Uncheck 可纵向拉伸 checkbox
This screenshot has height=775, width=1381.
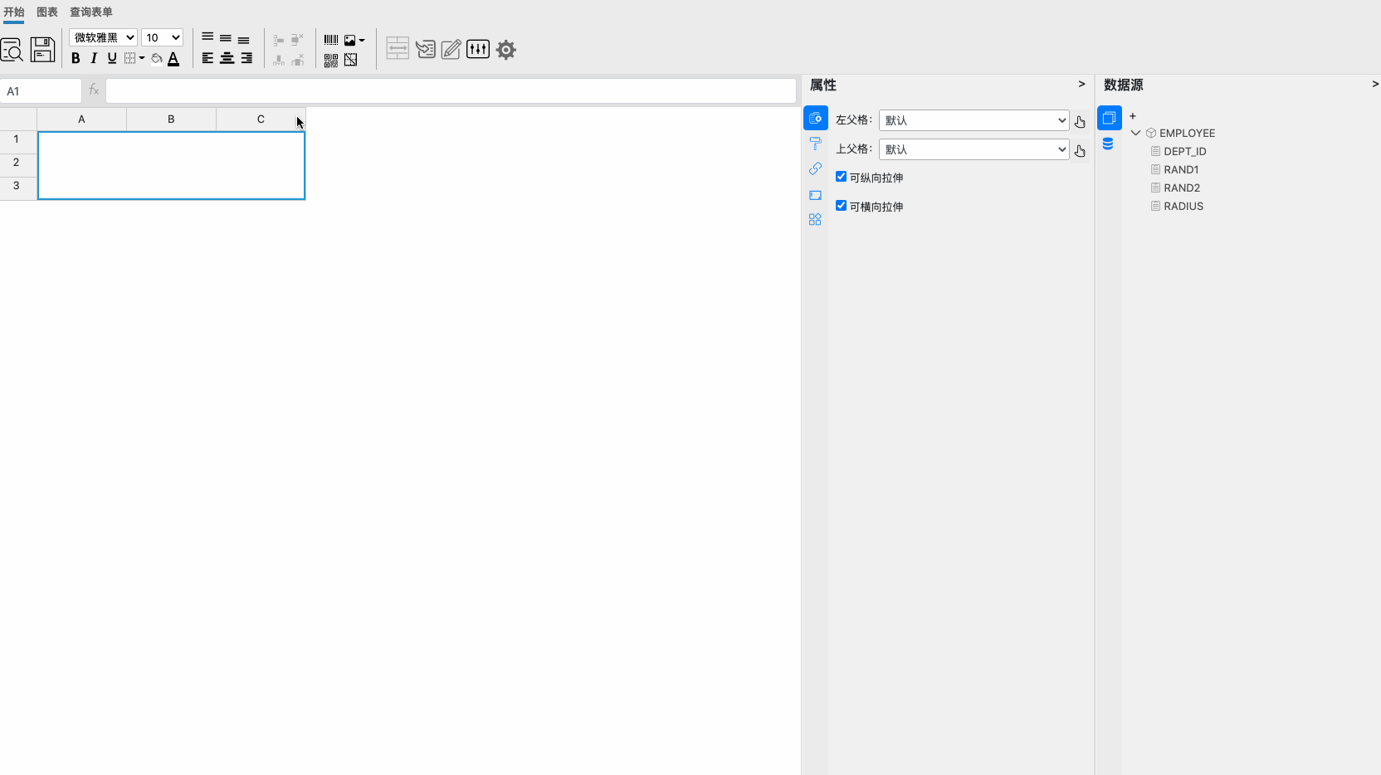coord(841,177)
